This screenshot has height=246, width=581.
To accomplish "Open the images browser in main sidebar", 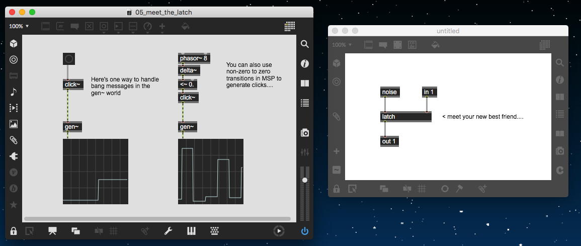I will coord(14,124).
